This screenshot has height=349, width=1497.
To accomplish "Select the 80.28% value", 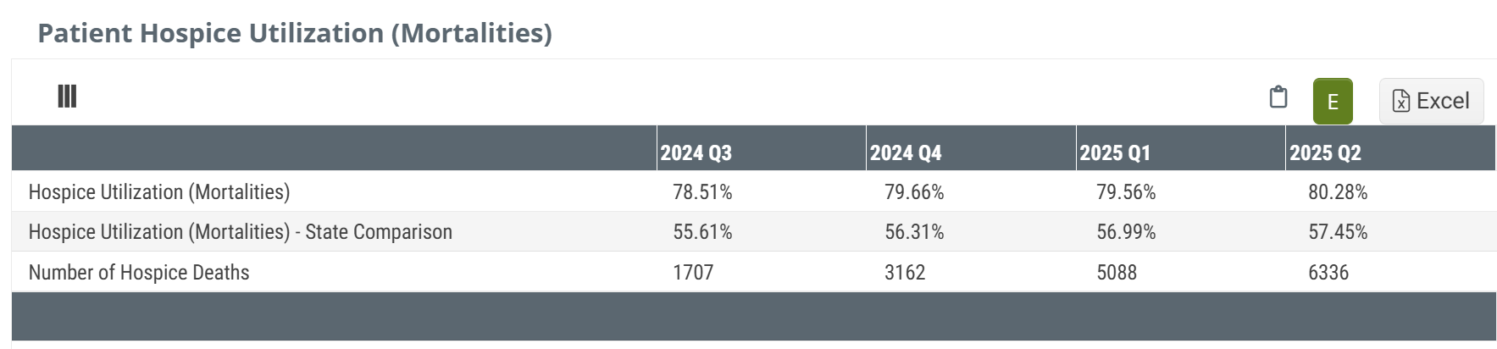I will coord(1338,192).
